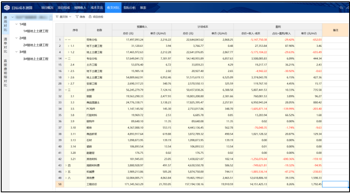Click the 目标成本测算 app logo icon

(x=6, y=8)
